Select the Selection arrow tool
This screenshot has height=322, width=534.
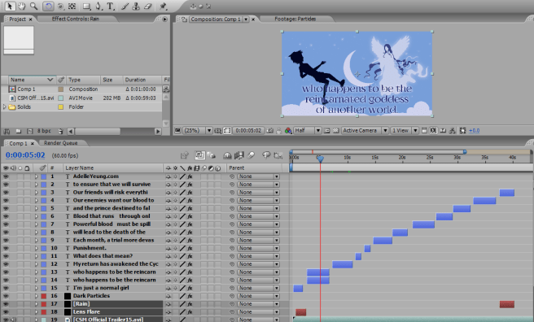10,6
